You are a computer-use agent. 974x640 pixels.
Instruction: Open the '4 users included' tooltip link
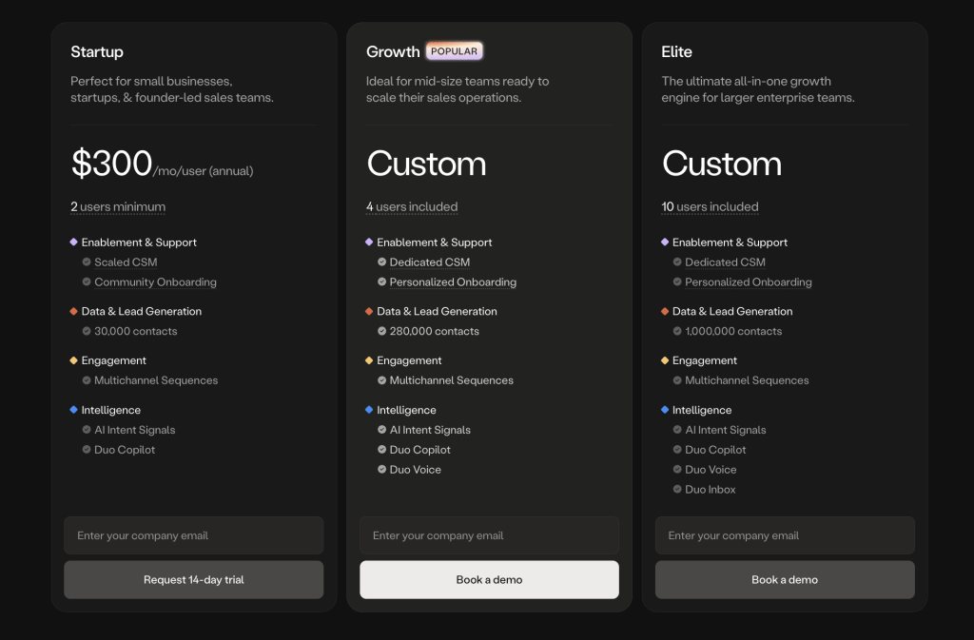412,207
